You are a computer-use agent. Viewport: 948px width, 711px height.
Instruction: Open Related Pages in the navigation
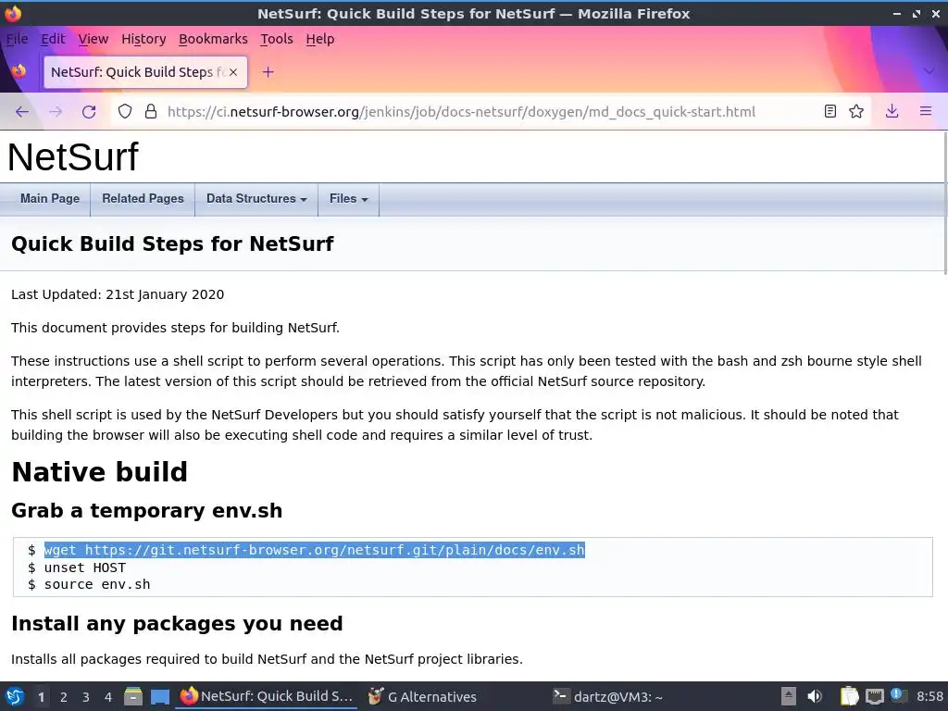point(143,198)
